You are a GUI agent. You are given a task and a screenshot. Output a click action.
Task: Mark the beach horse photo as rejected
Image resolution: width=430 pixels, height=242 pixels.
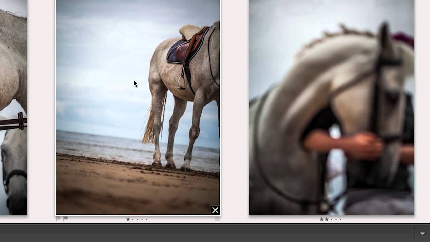pyautogui.click(x=65, y=218)
